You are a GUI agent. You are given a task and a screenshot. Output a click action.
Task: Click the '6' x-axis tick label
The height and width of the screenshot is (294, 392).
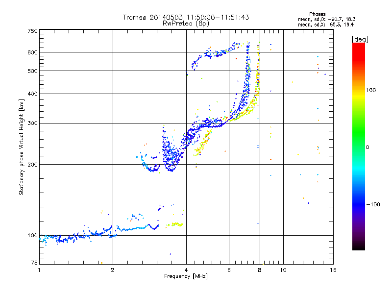[x=229, y=270]
